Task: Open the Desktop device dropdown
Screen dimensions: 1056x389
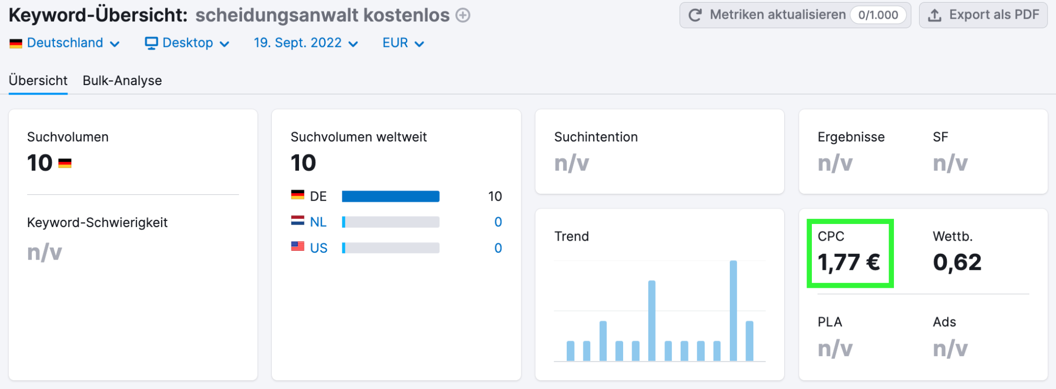Action: [x=187, y=43]
